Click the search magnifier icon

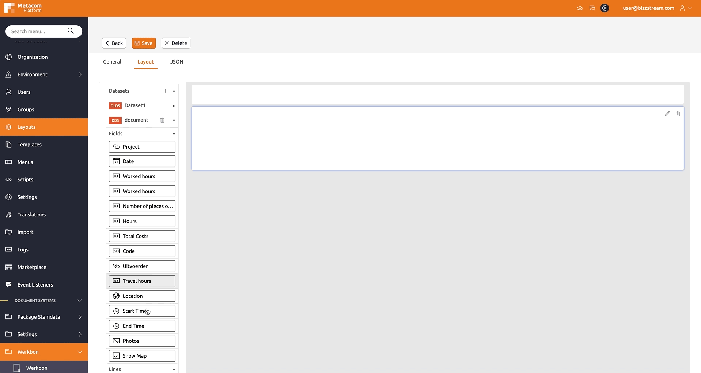71,31
